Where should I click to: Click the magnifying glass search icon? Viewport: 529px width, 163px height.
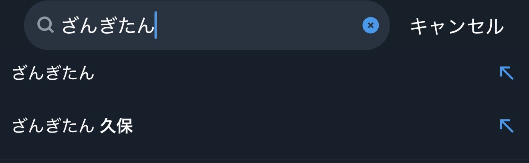pos(46,25)
